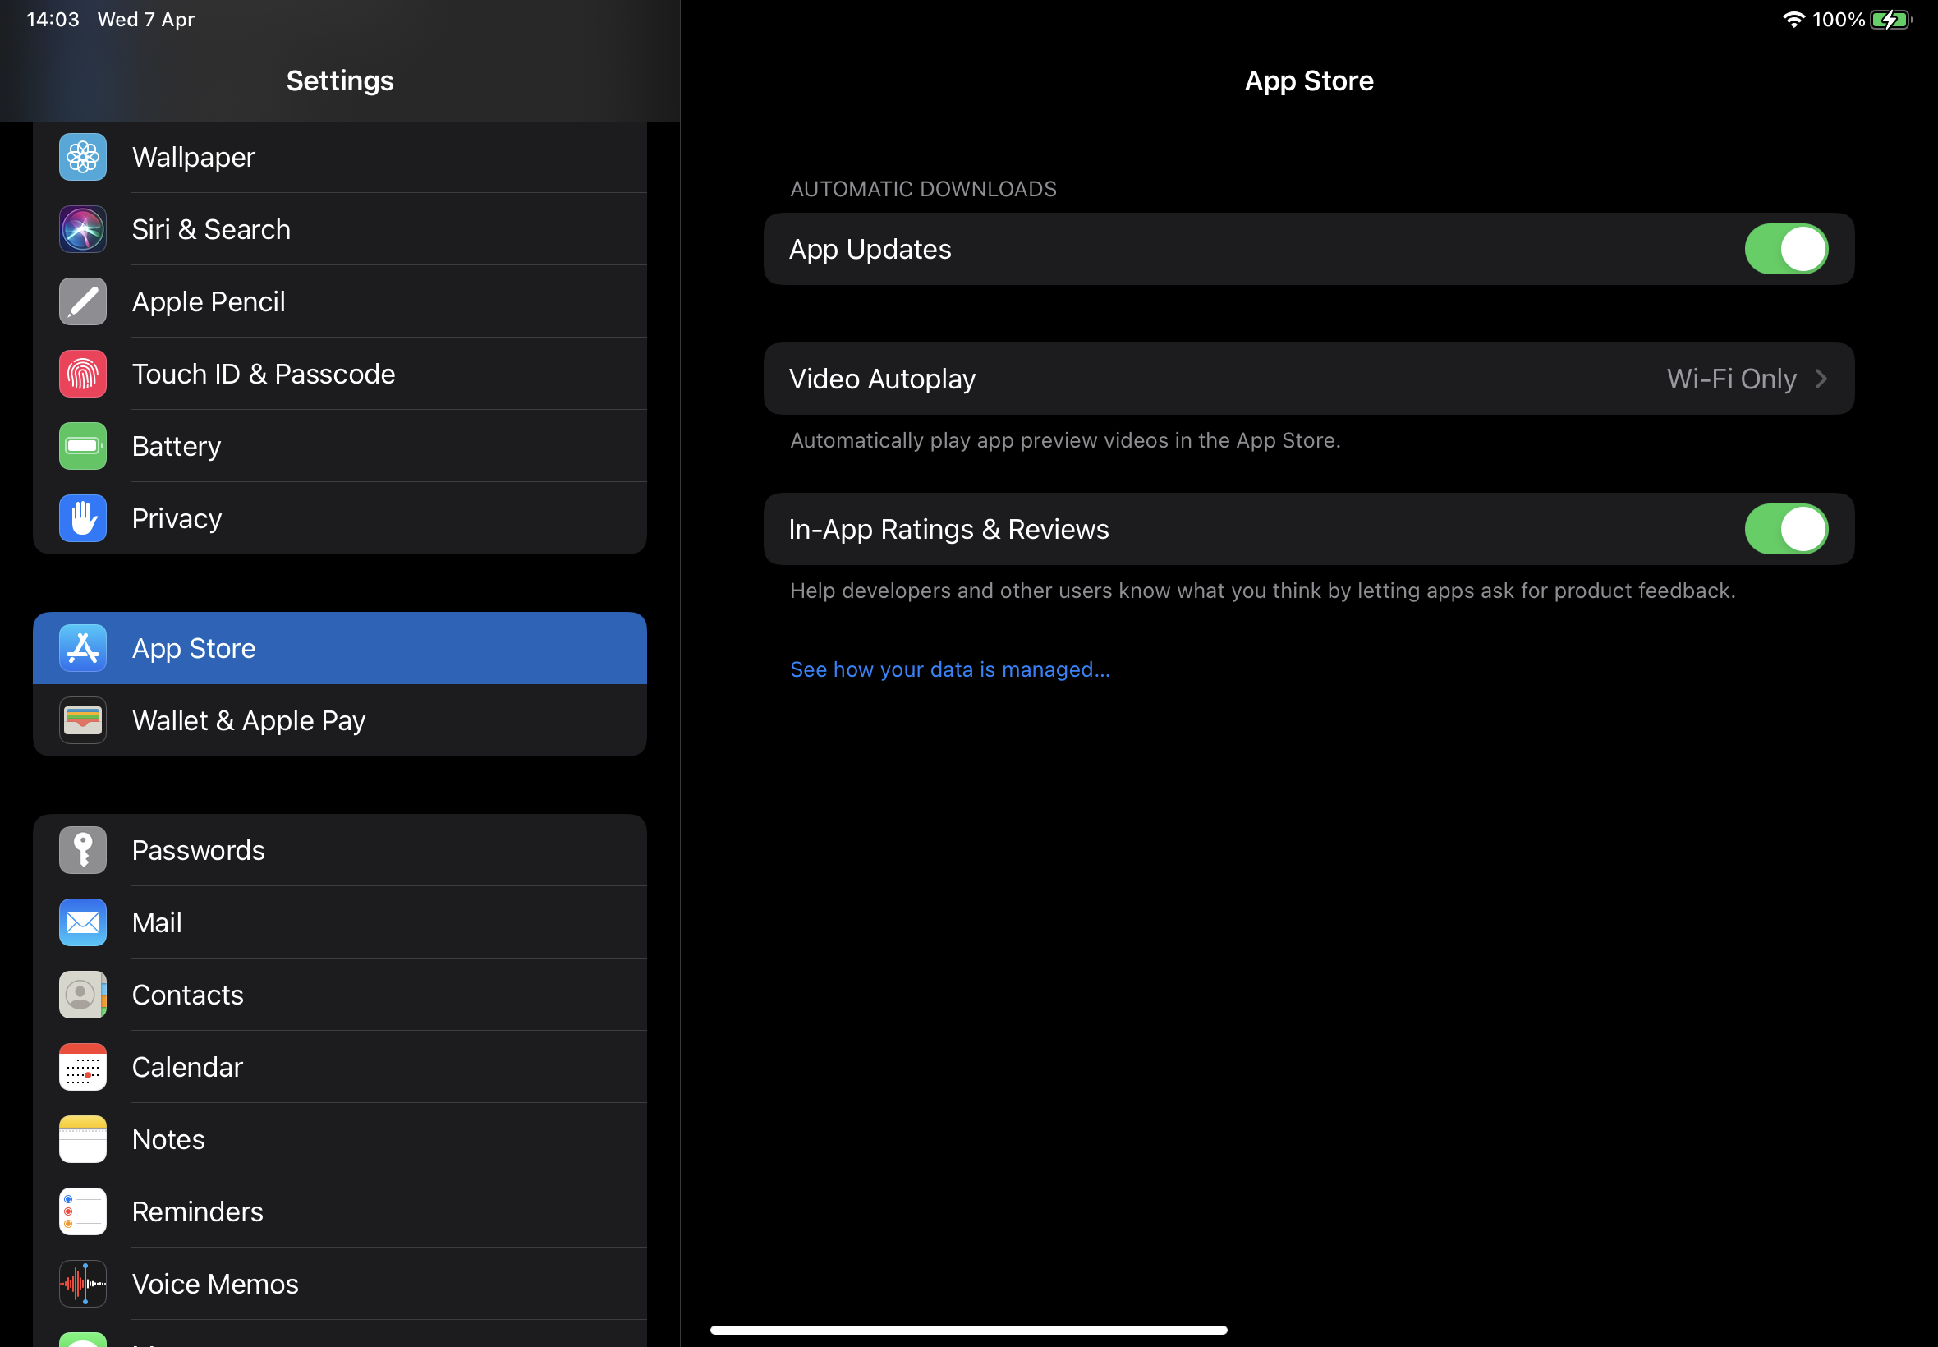Tap the App Updates label

(870, 249)
